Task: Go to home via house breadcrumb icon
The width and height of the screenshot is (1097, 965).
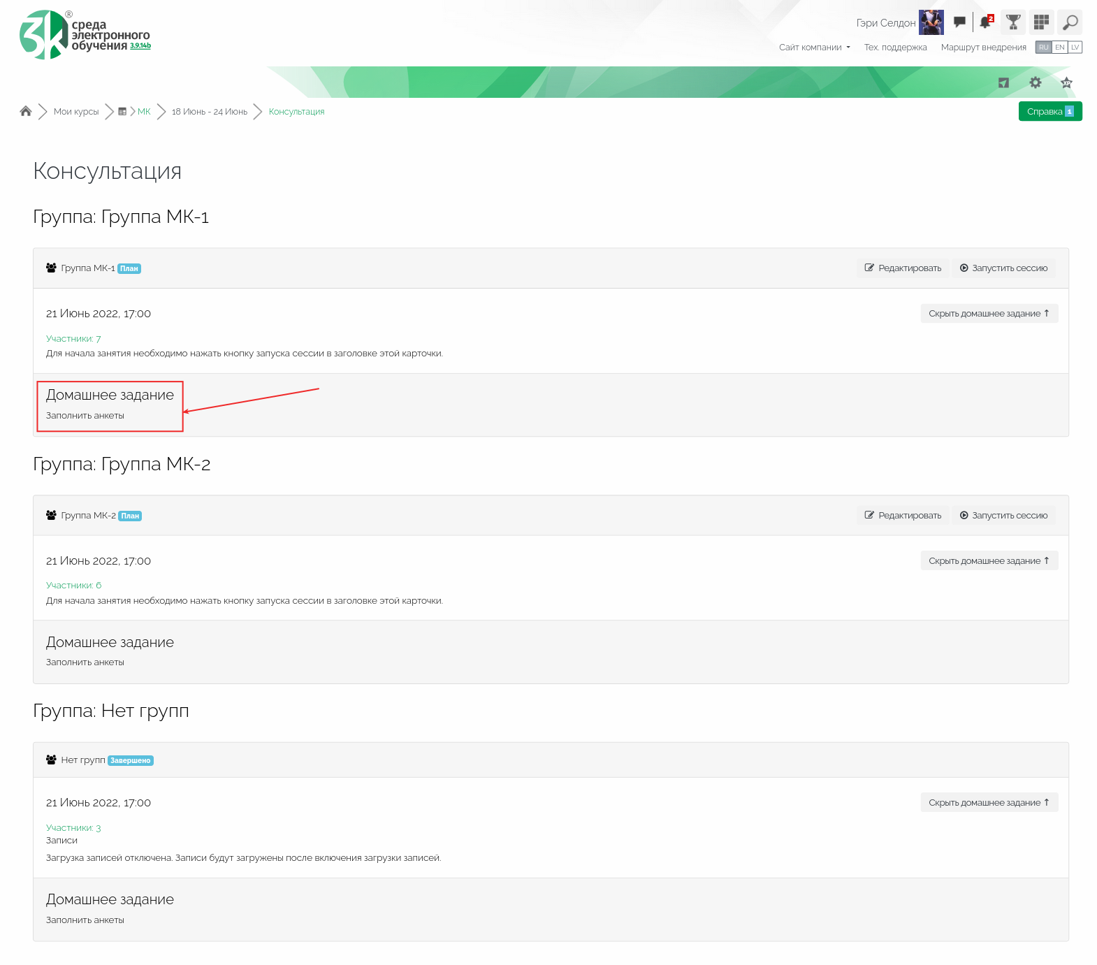Action: [26, 111]
